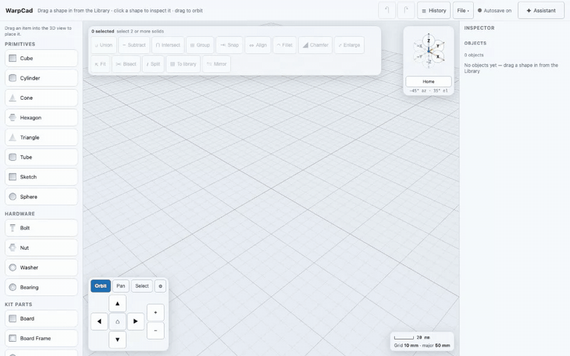This screenshot has height=356, width=570.
Task: Orbit the view up with arrow
Action: pyautogui.click(x=118, y=303)
